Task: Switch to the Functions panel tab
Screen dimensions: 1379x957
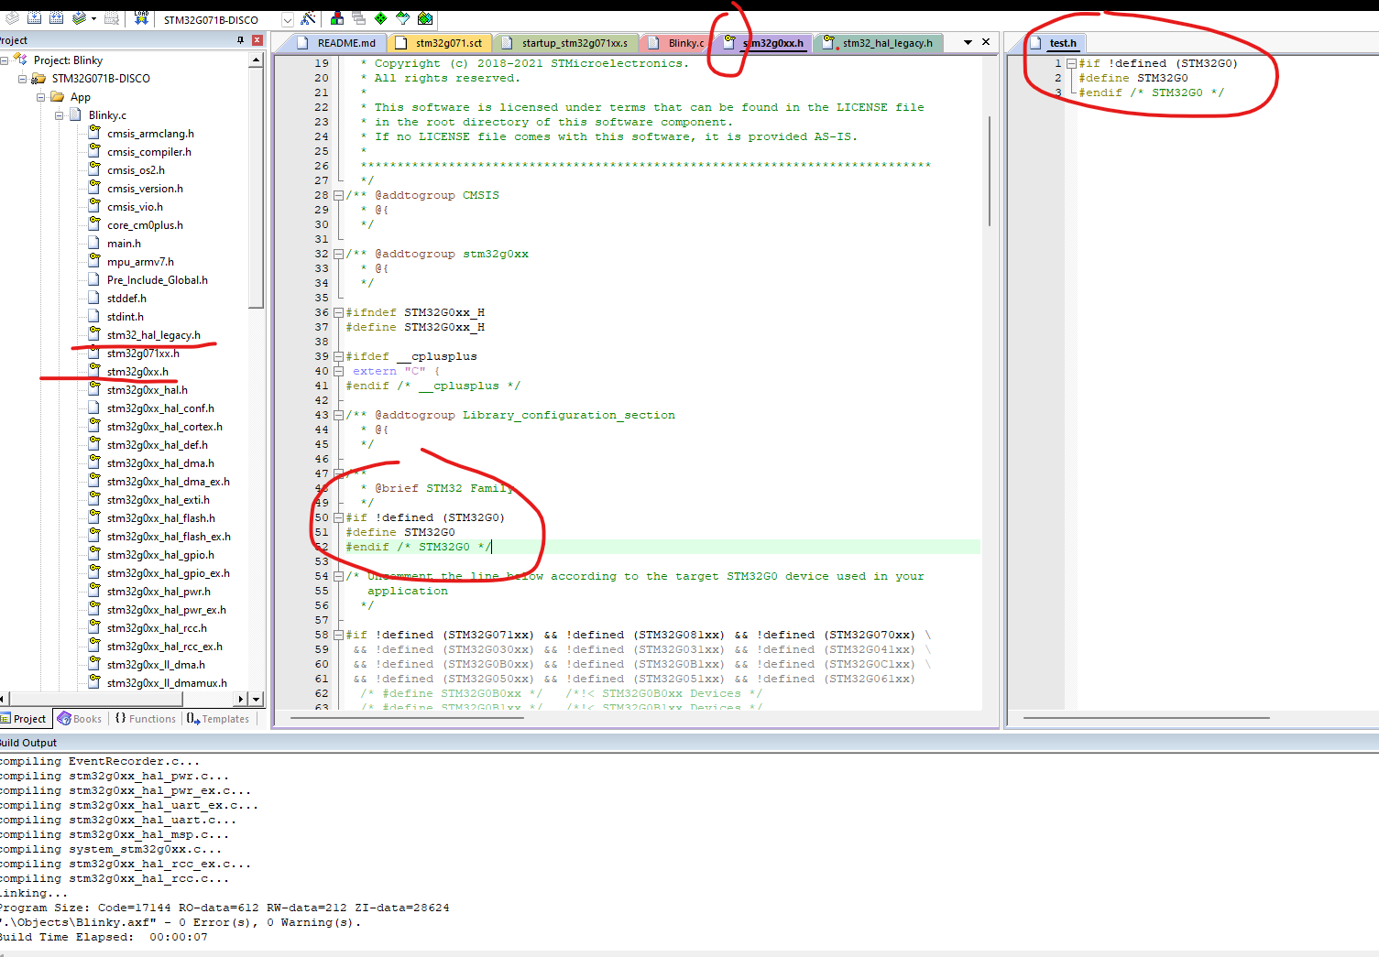Action: pyautogui.click(x=146, y=719)
